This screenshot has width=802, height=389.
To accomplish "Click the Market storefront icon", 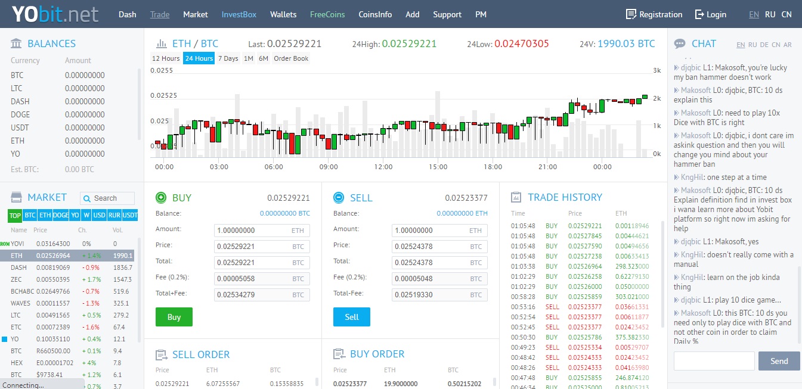I will coord(17,197).
